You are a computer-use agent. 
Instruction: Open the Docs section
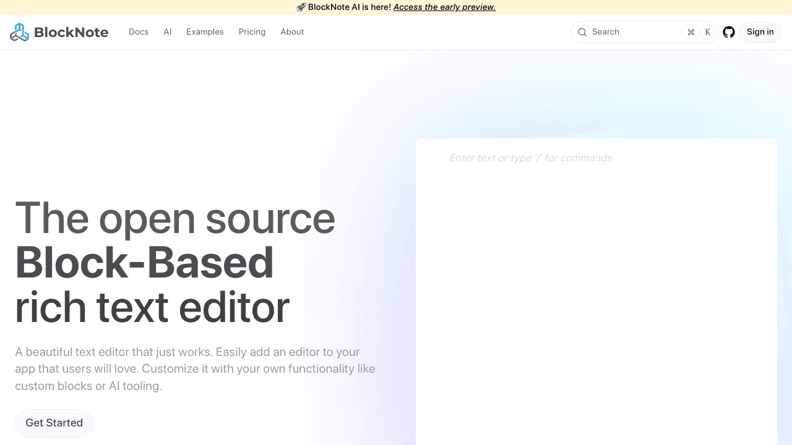(x=138, y=32)
